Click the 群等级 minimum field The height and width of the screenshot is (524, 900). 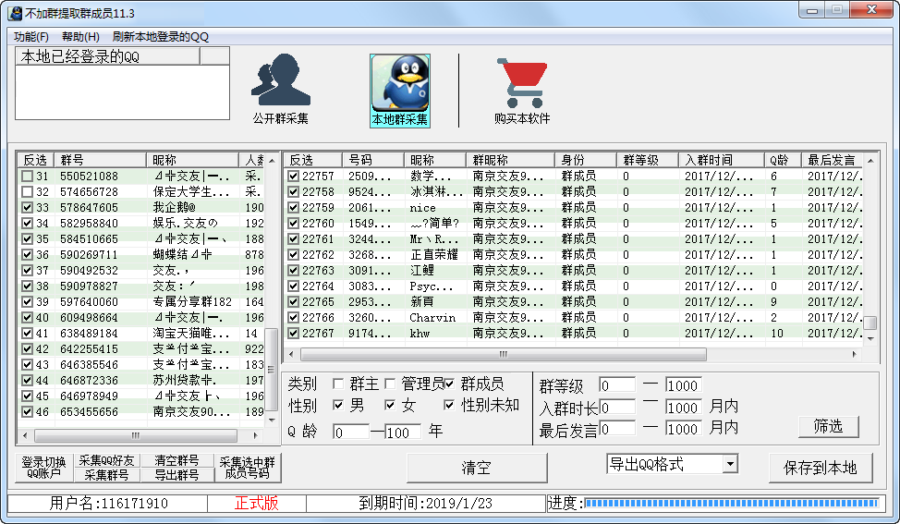617,384
